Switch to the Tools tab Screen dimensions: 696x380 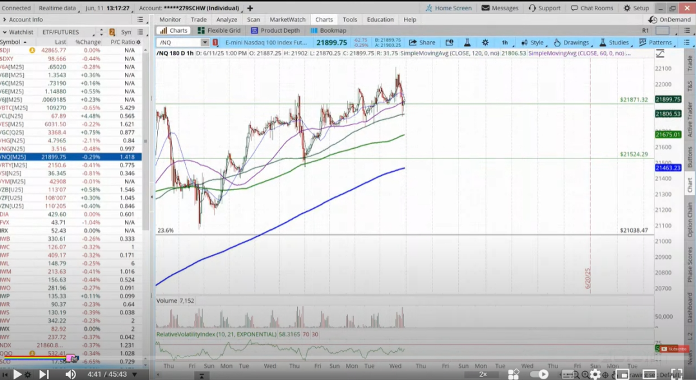click(350, 19)
